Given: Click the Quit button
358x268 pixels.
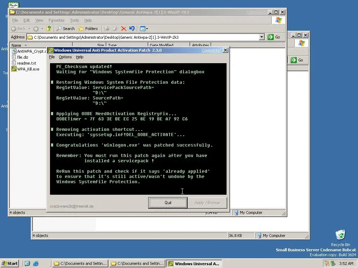Looking at the screenshot, I should coord(168,203).
